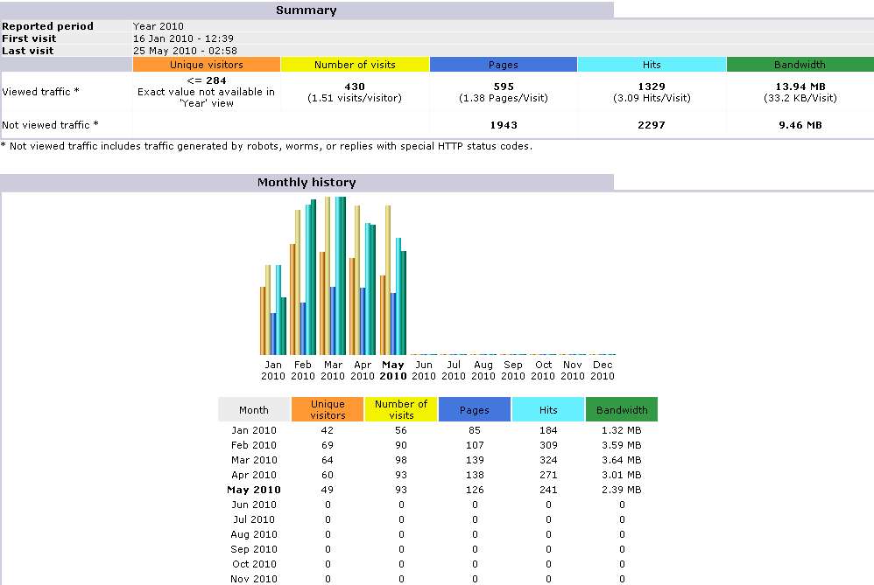
Task: Click the Dec 2010 label under chart
Action: point(603,371)
